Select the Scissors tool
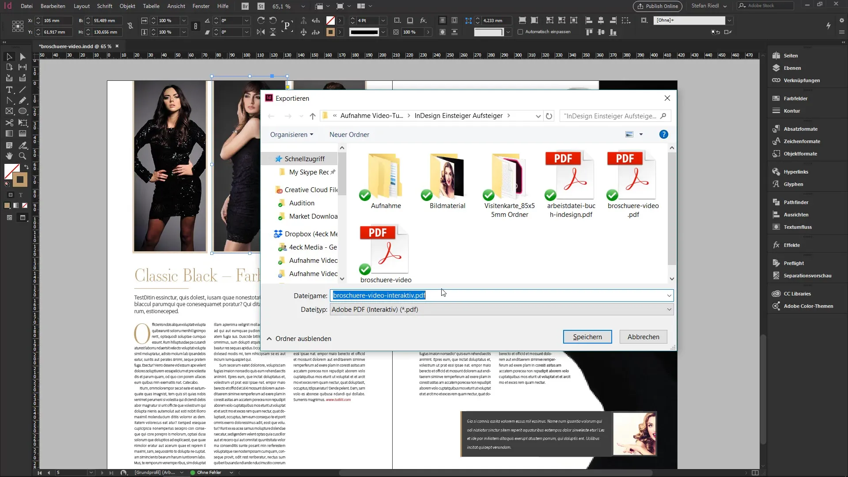848x477 pixels. point(9,123)
